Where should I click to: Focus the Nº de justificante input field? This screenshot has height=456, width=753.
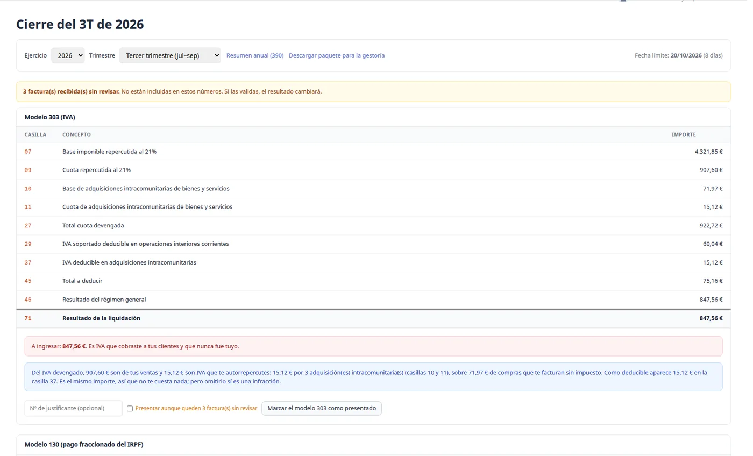tap(74, 408)
